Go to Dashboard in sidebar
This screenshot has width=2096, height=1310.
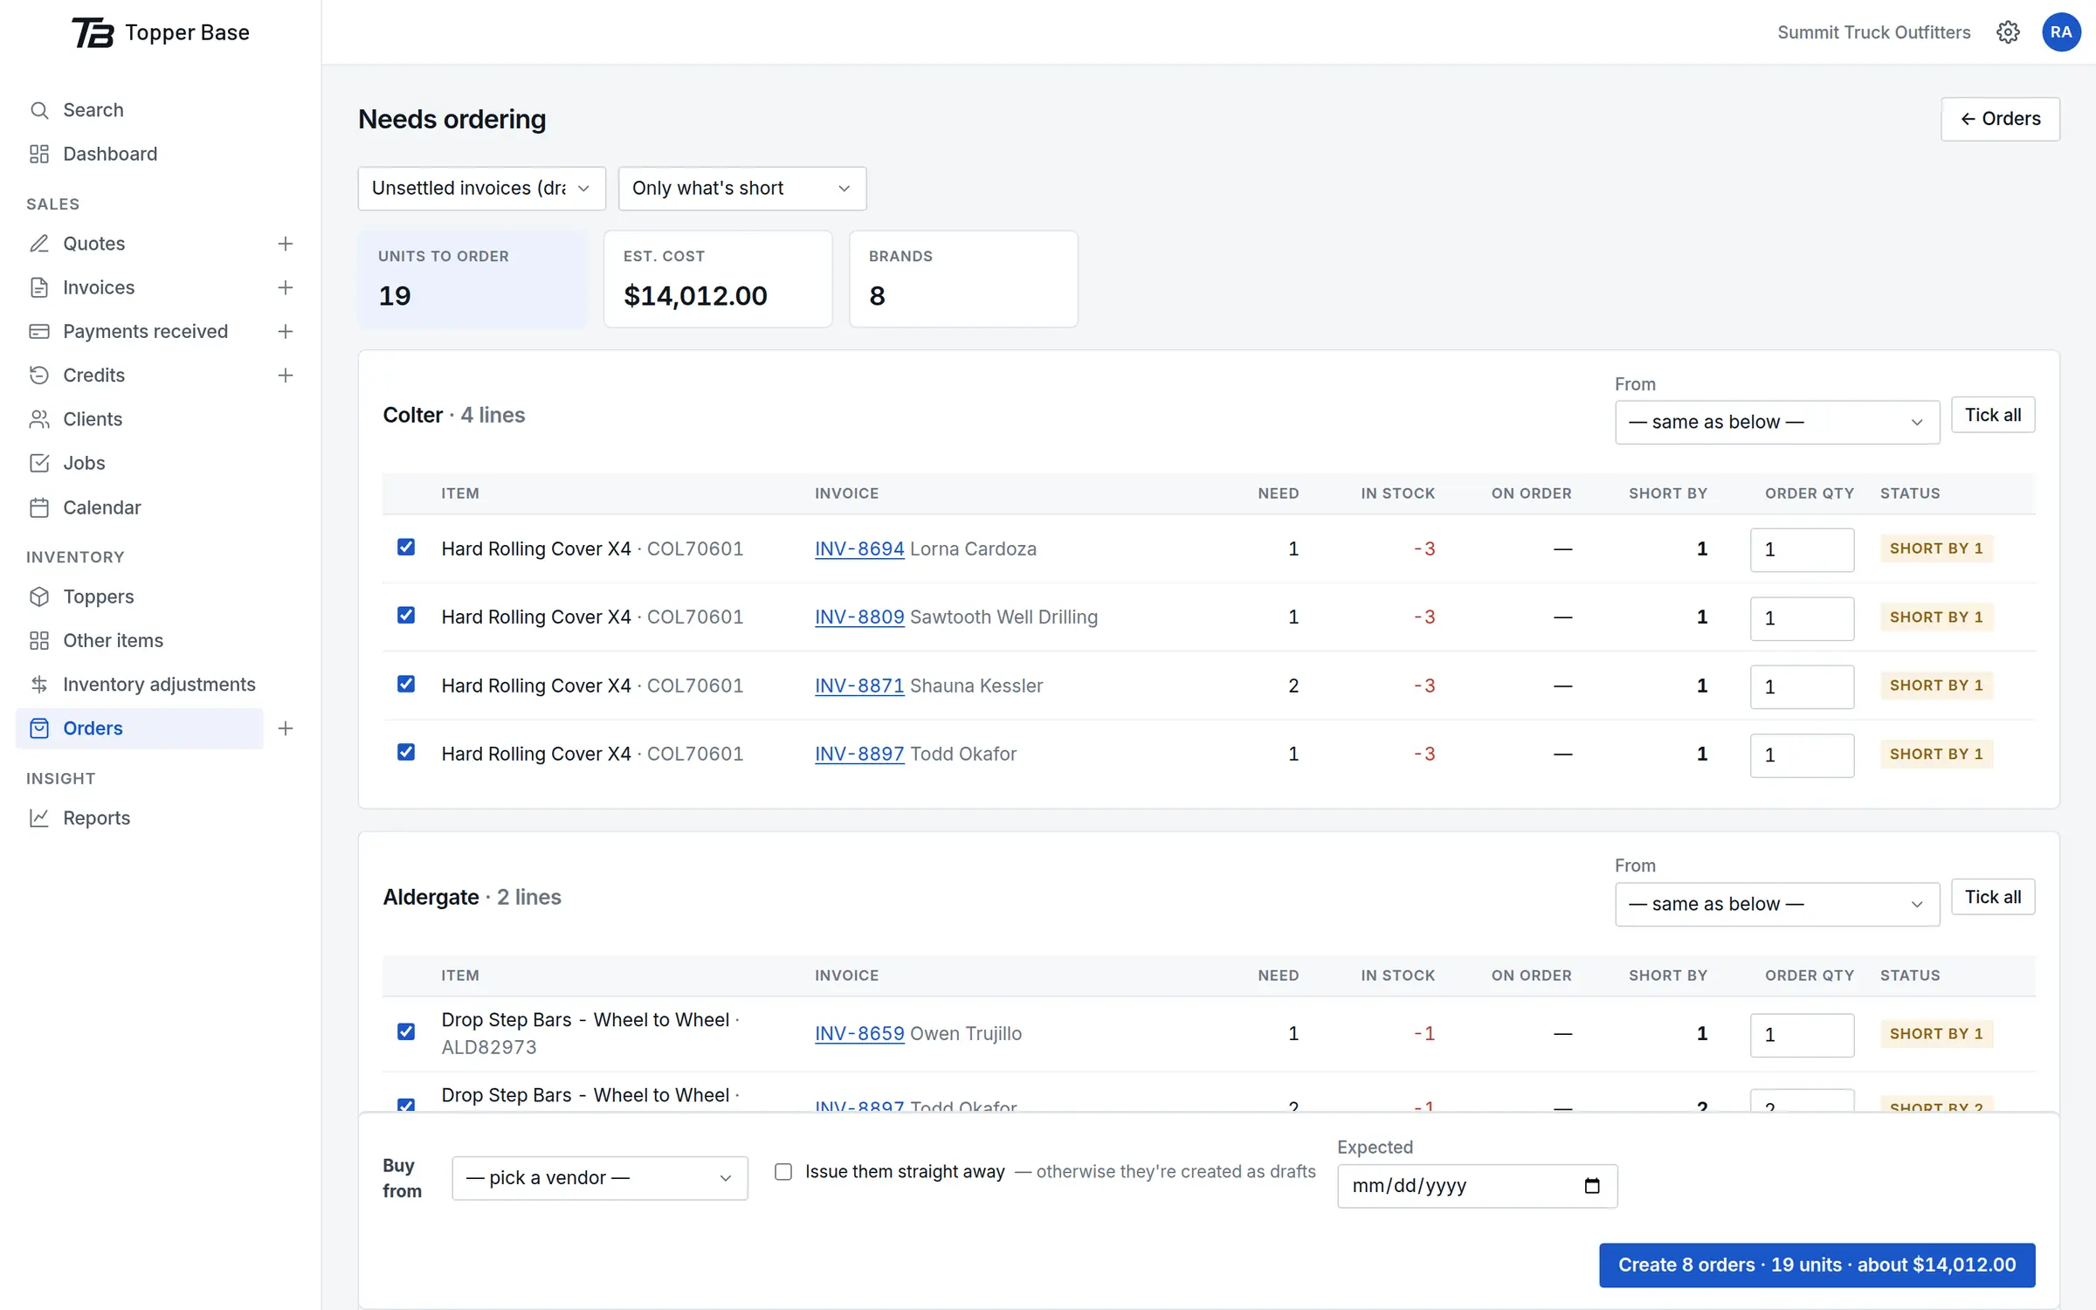(110, 154)
